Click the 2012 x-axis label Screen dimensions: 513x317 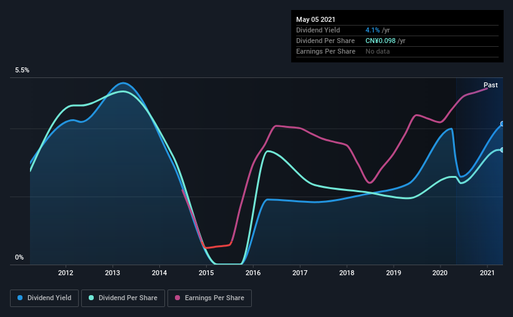pyautogui.click(x=66, y=273)
